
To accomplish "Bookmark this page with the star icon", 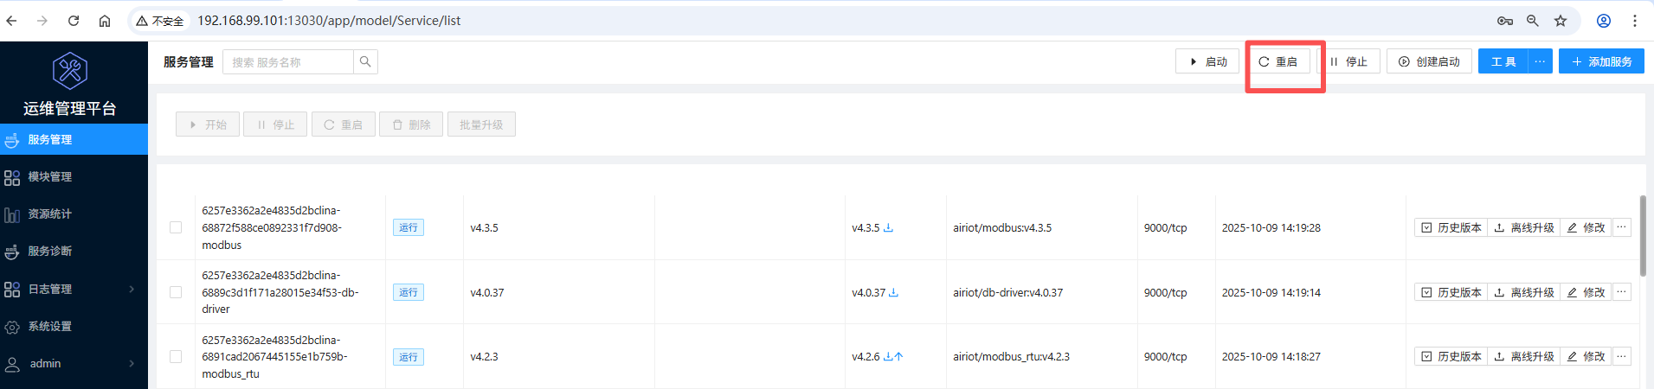I will pyautogui.click(x=1561, y=21).
